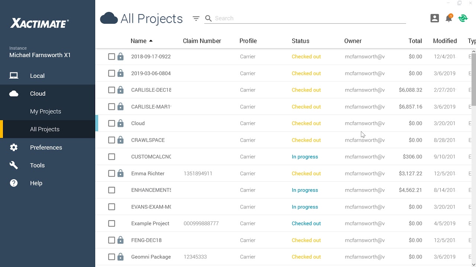This screenshot has height=267, width=476.
Task: Click the Tools wrench icon
Action: pyautogui.click(x=14, y=165)
